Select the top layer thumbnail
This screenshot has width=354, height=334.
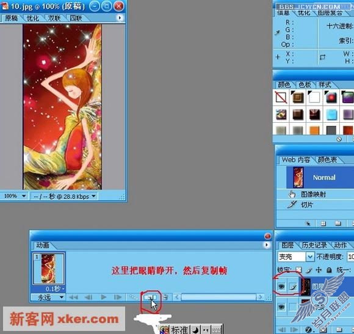point(306,287)
